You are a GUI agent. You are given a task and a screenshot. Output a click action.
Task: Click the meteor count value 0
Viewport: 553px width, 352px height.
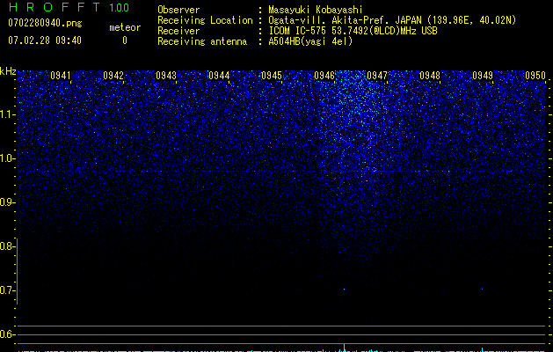pyautogui.click(x=125, y=40)
